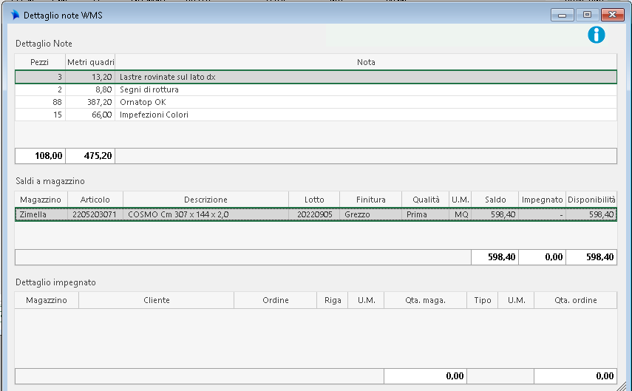This screenshot has width=632, height=391.
Task: Click the Finitura column header
Action: click(371, 200)
